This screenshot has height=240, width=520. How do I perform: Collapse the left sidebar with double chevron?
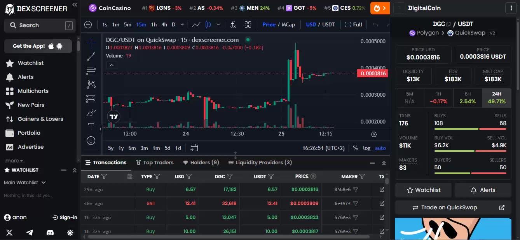tap(75, 5)
